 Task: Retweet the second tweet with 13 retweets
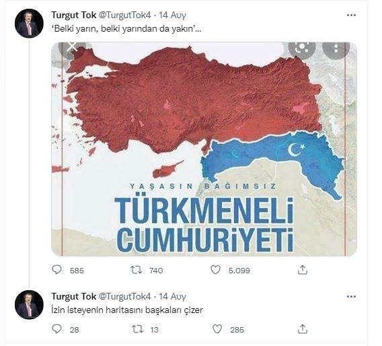point(137,329)
